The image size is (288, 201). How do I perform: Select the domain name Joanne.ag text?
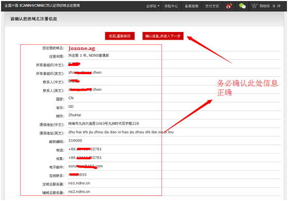[82, 48]
